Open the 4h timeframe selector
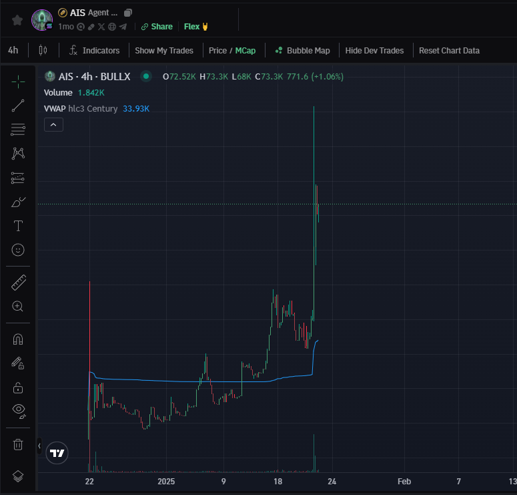The image size is (517, 495). pos(13,51)
